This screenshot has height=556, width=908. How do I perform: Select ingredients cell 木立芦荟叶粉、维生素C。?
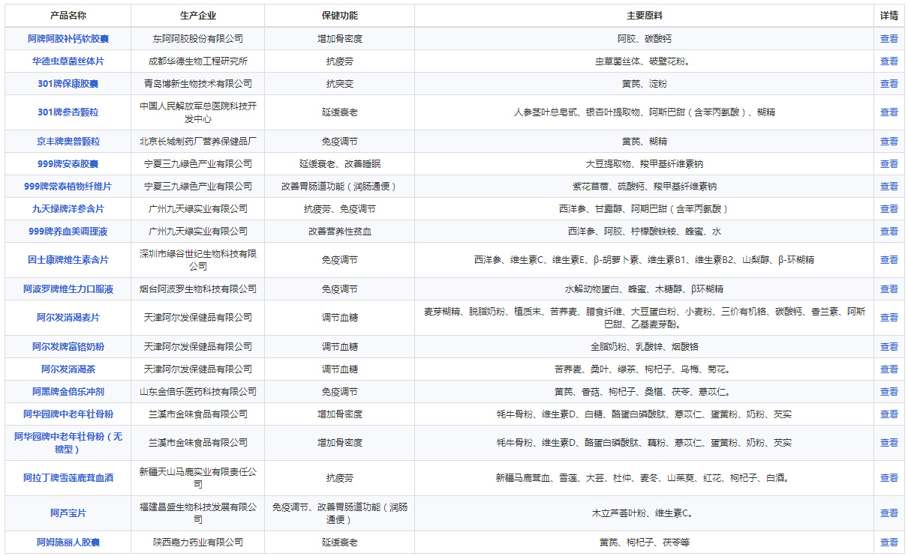point(645,513)
